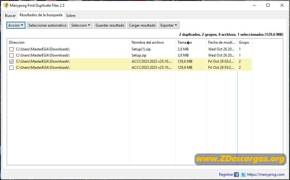Screen dimensions: 290x180
Task: Click 129,6 MB size in checked ACCC2023 row
Action: (x=185, y=61)
